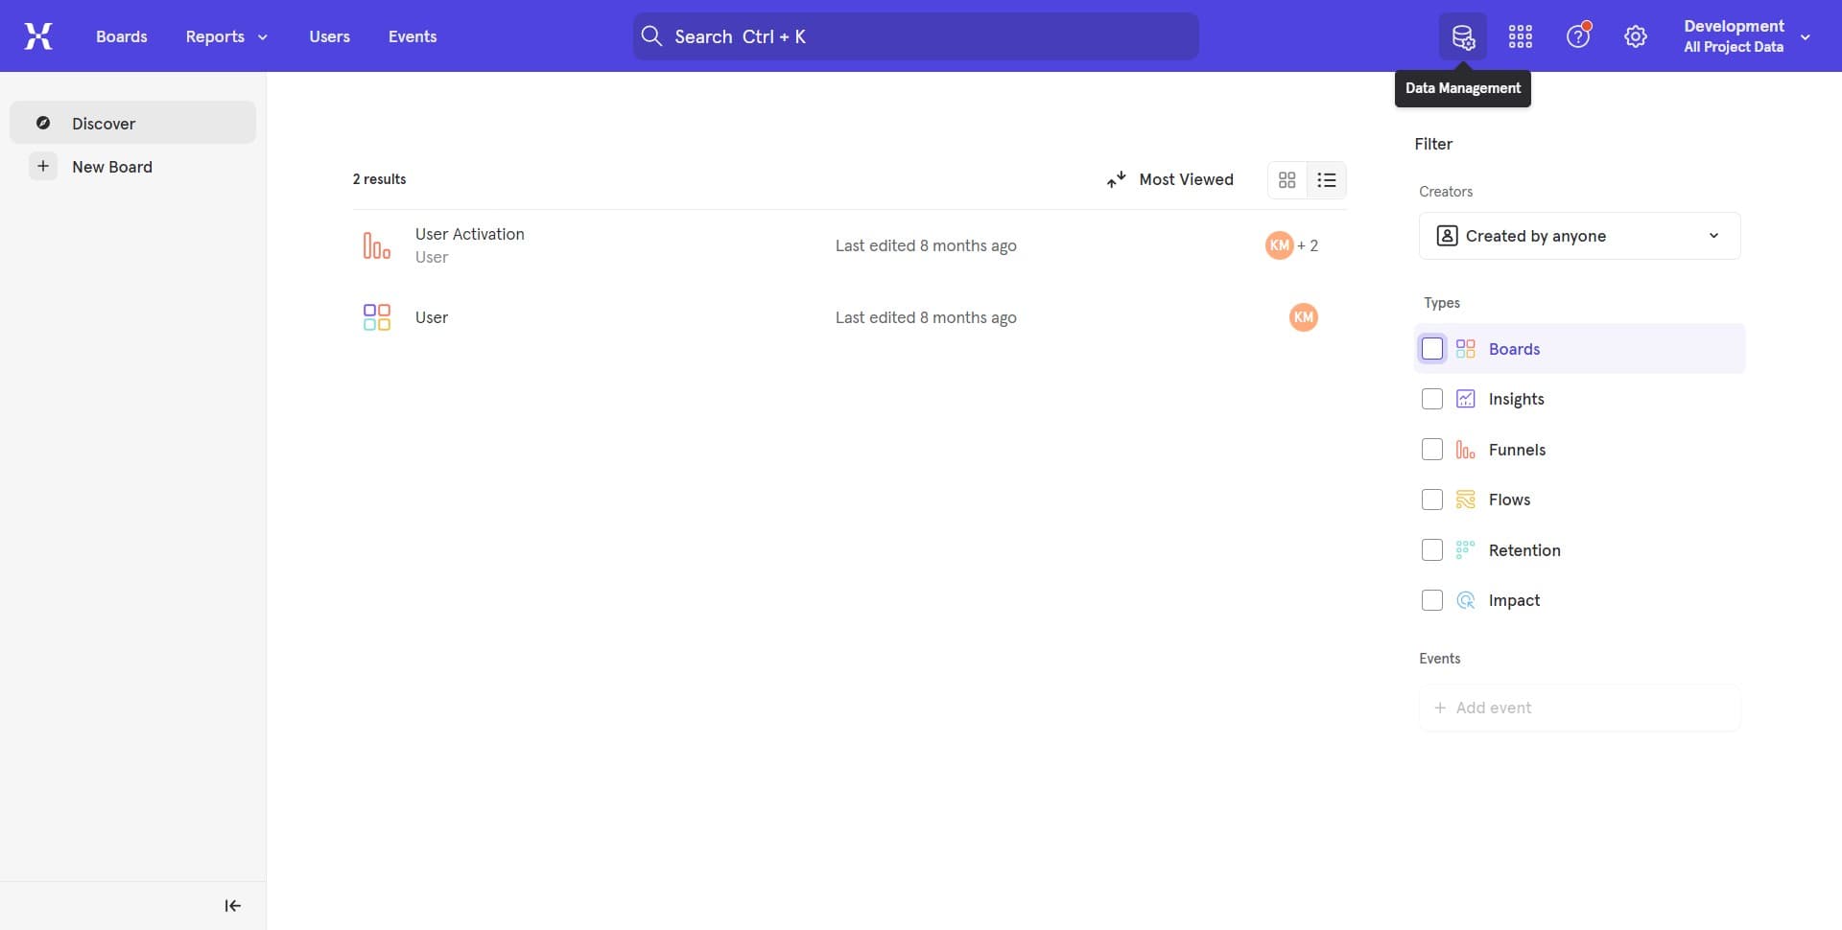The width and height of the screenshot is (1842, 930).
Task: Expand the Reports menu
Action: pyautogui.click(x=225, y=35)
